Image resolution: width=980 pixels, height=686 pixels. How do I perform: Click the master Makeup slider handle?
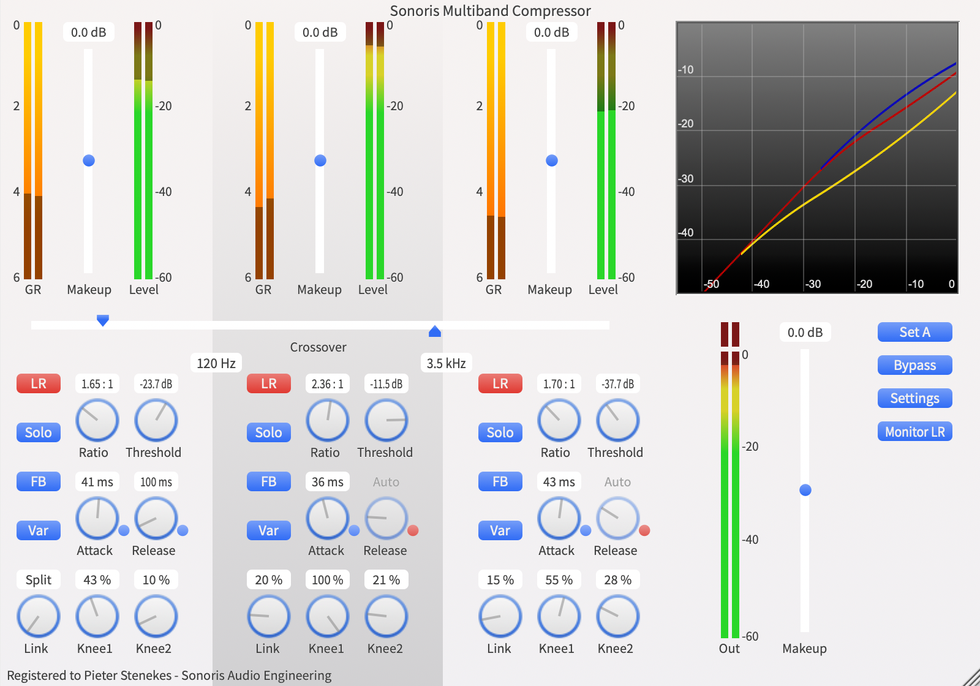pyautogui.click(x=804, y=490)
